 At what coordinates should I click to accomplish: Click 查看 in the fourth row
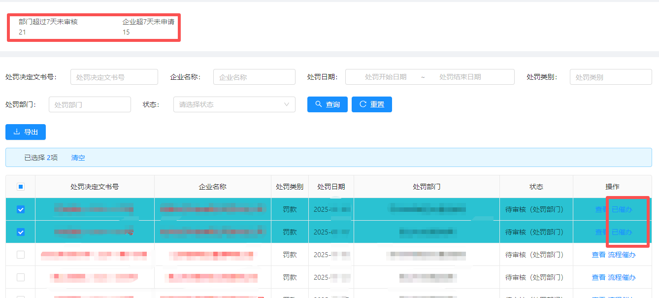tap(598, 278)
